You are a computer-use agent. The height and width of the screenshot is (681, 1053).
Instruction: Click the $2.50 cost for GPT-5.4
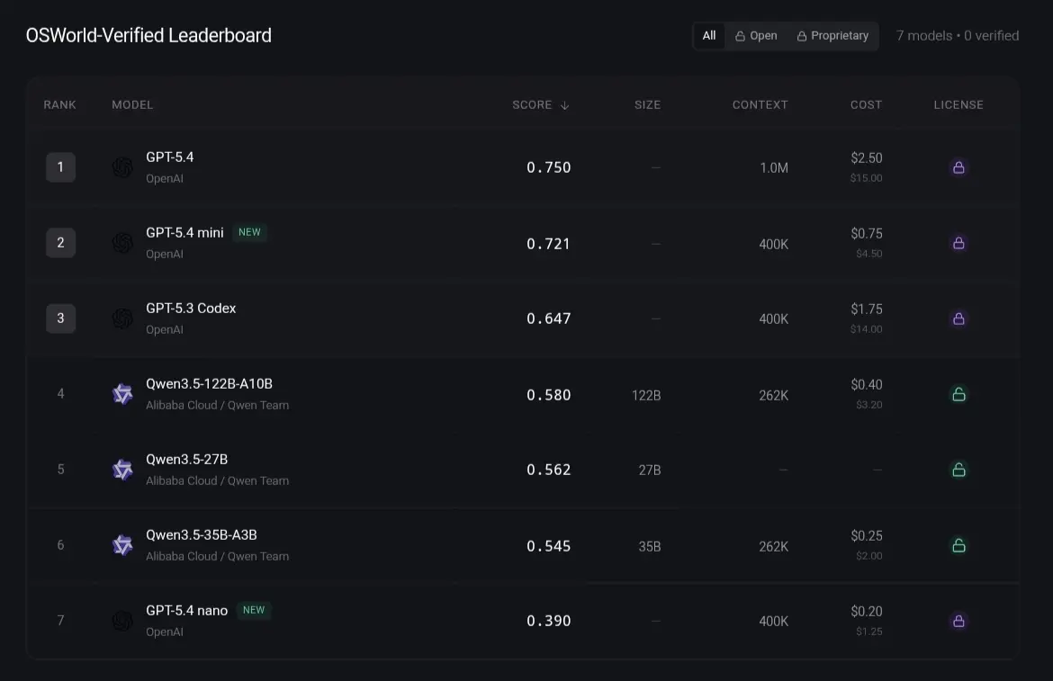(x=867, y=157)
